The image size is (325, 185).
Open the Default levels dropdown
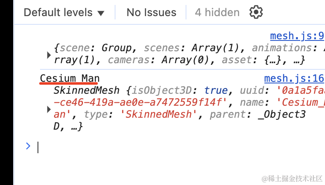pos(64,12)
